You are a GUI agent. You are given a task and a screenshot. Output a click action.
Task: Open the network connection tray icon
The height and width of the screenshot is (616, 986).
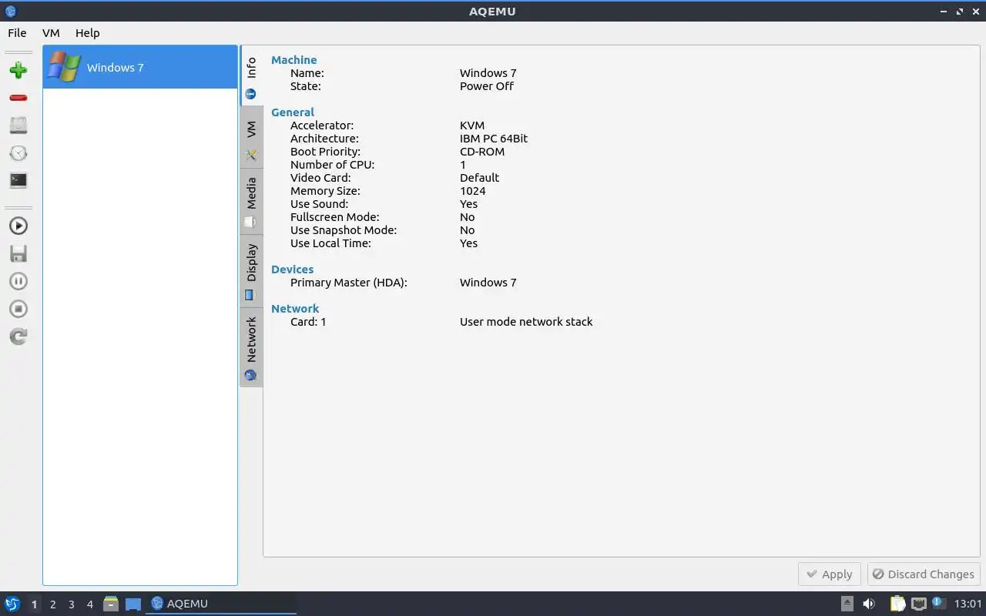918,604
